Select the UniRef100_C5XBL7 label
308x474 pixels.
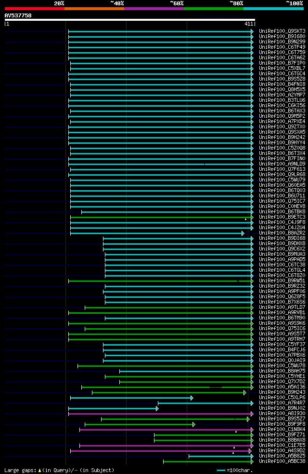282,69
